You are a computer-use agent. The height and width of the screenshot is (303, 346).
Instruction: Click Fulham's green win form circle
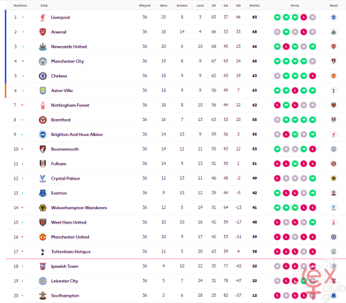click(x=295, y=164)
